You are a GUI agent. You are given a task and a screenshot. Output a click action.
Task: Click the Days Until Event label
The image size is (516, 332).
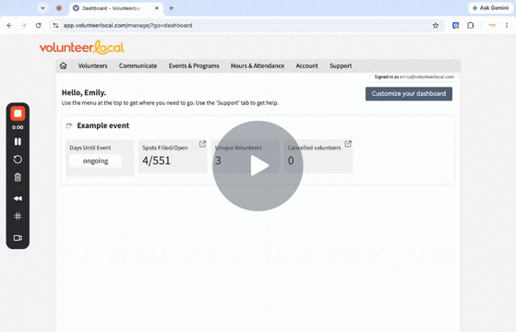[x=90, y=148]
